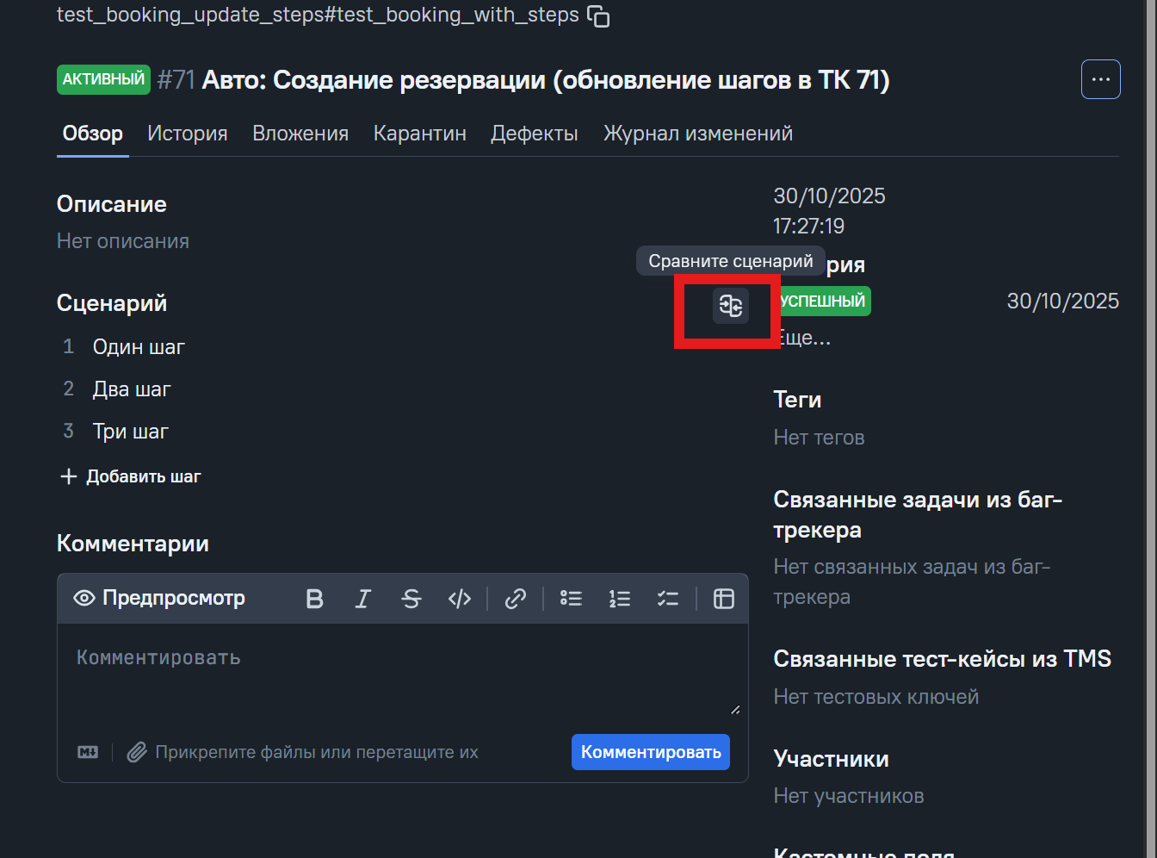The width and height of the screenshot is (1157, 858).
Task: Click the Добавить шаг button
Action: point(131,476)
